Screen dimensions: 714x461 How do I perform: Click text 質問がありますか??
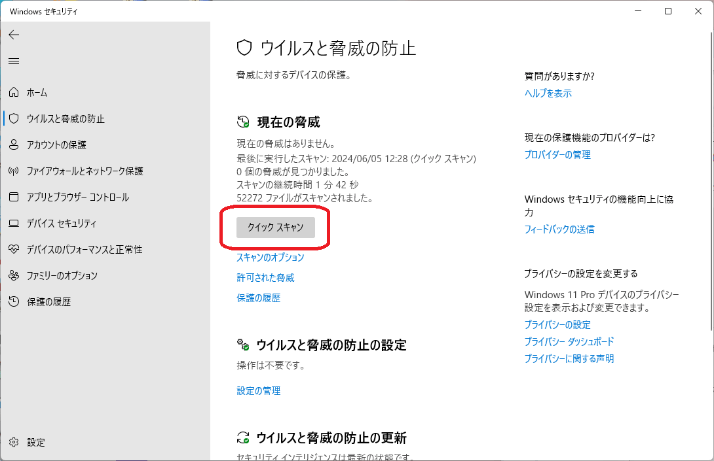(x=559, y=76)
